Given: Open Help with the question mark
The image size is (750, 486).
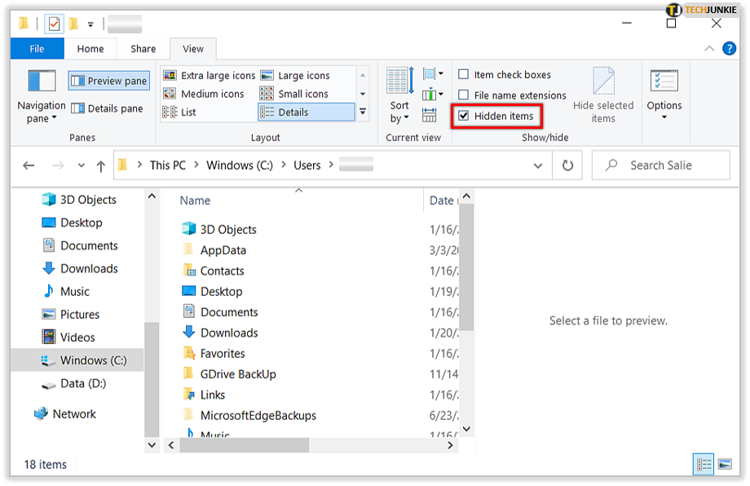Looking at the screenshot, I should (x=729, y=48).
